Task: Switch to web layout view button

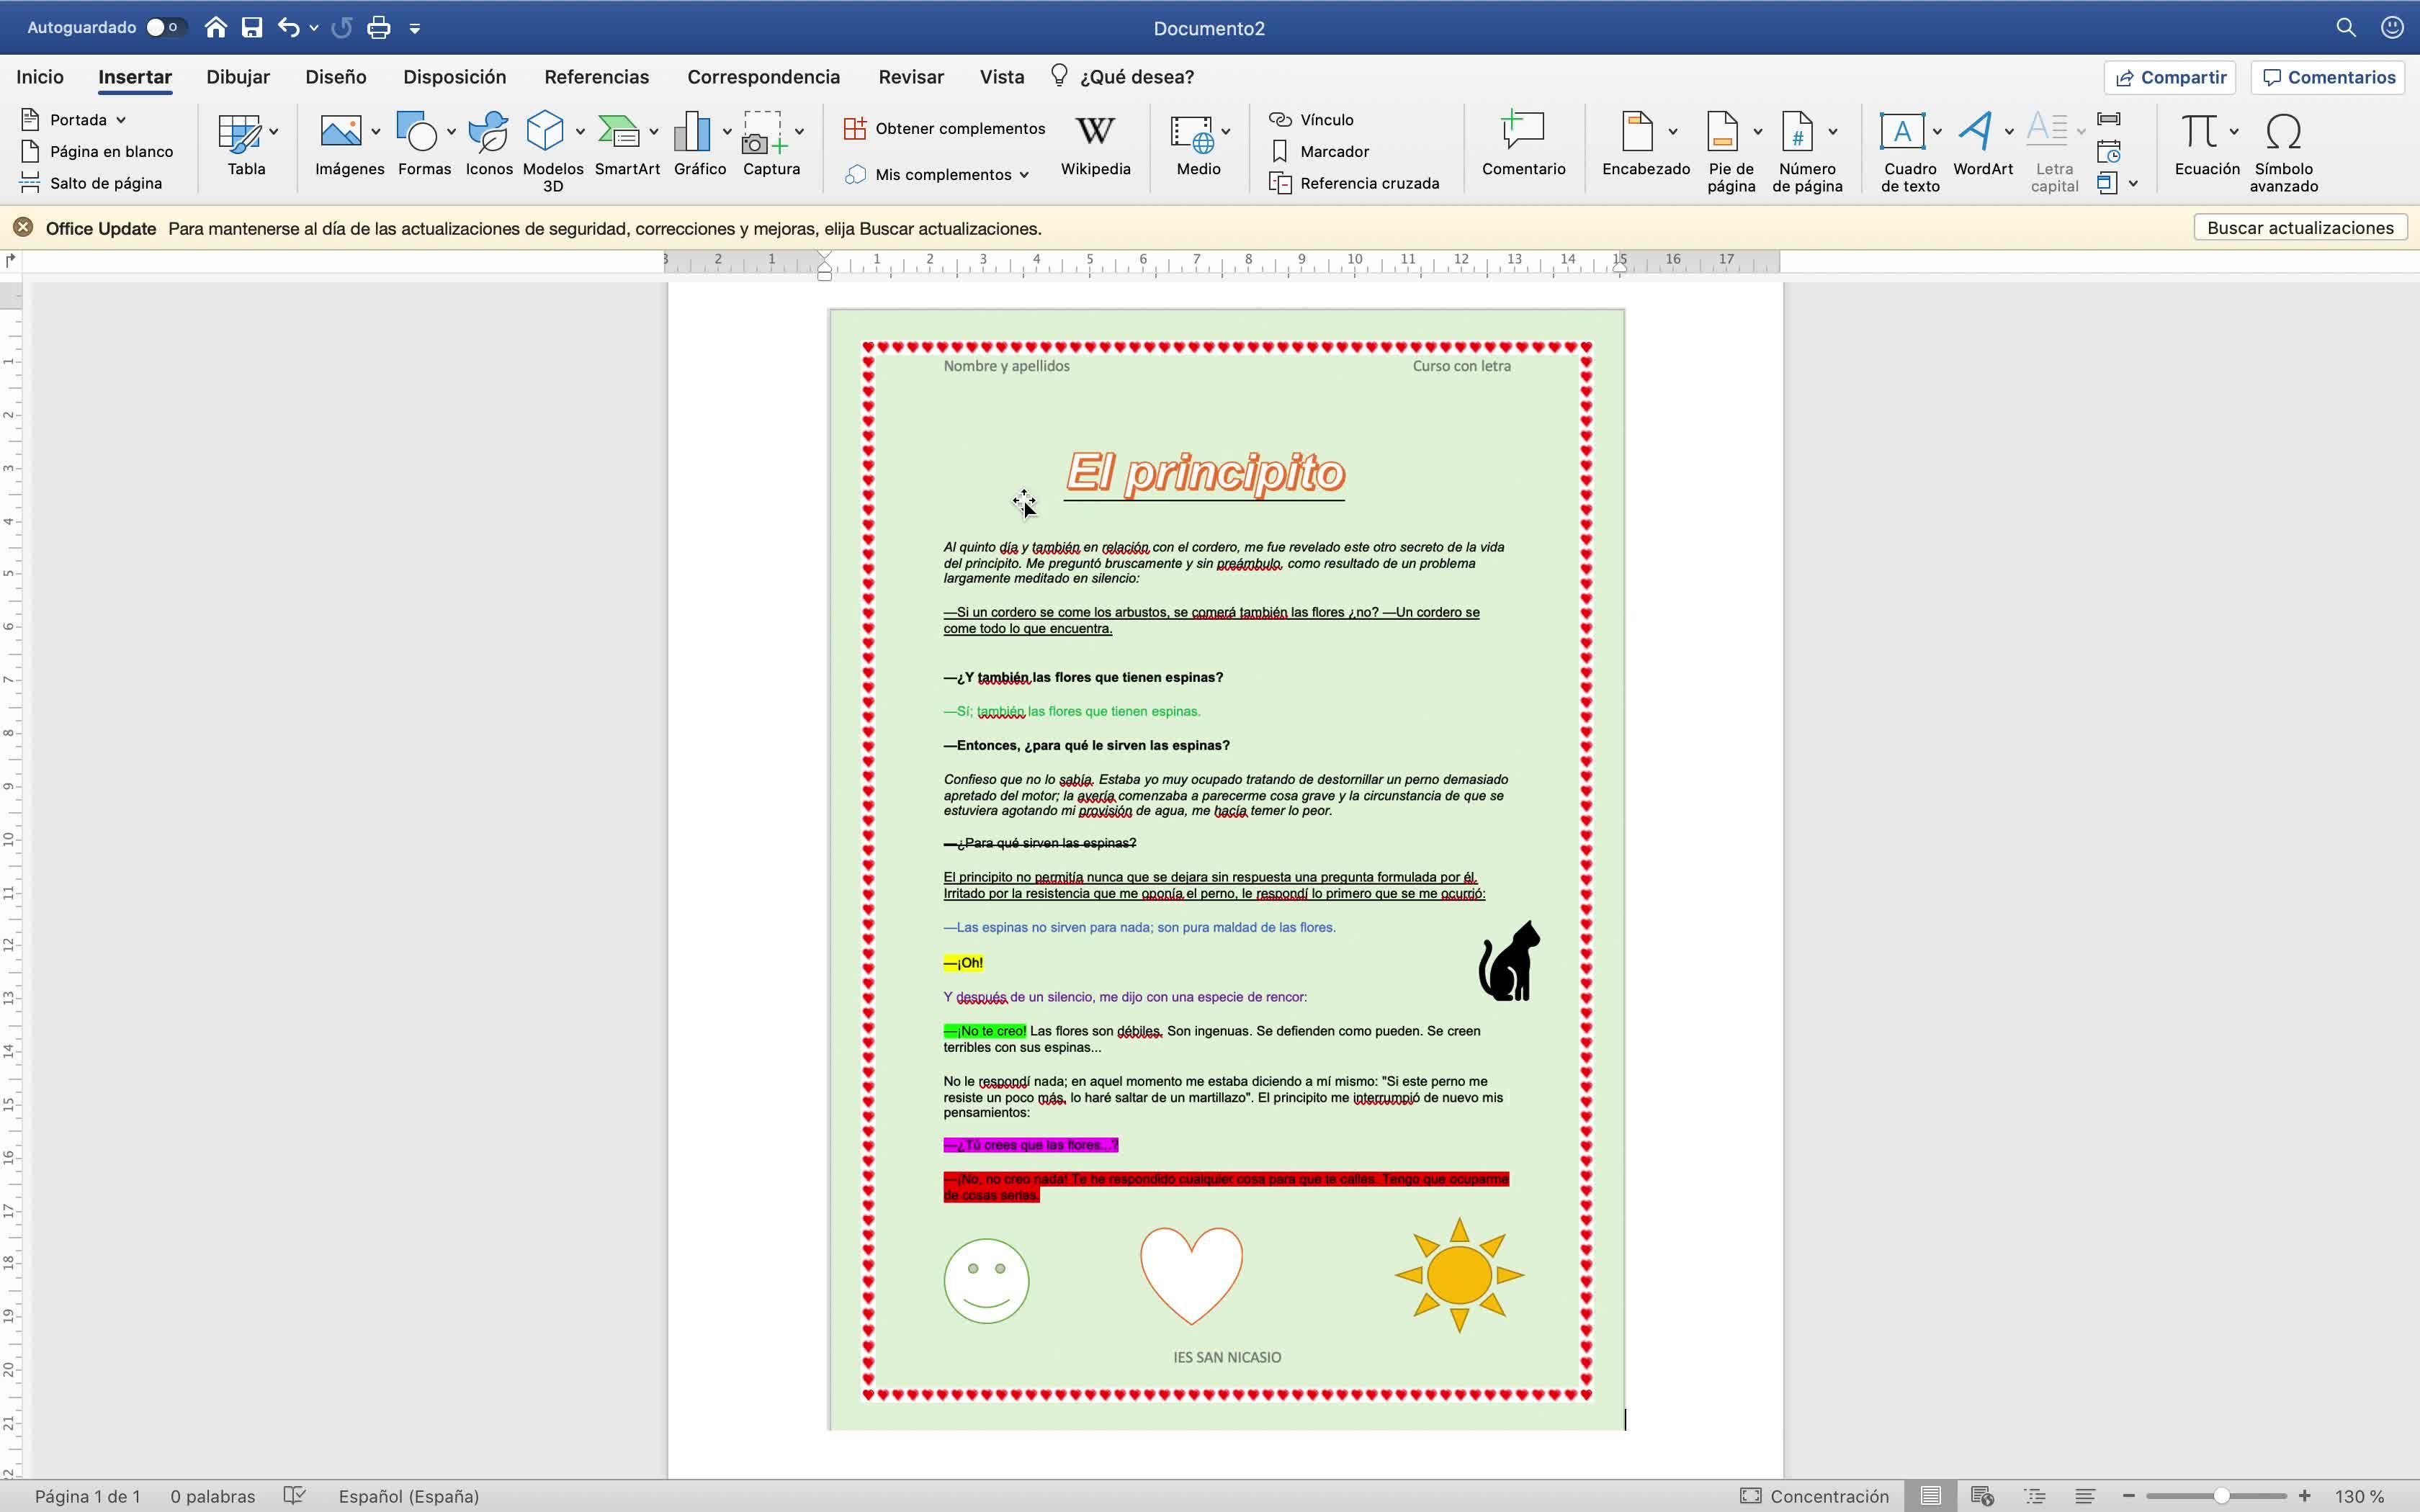Action: [1982, 1496]
